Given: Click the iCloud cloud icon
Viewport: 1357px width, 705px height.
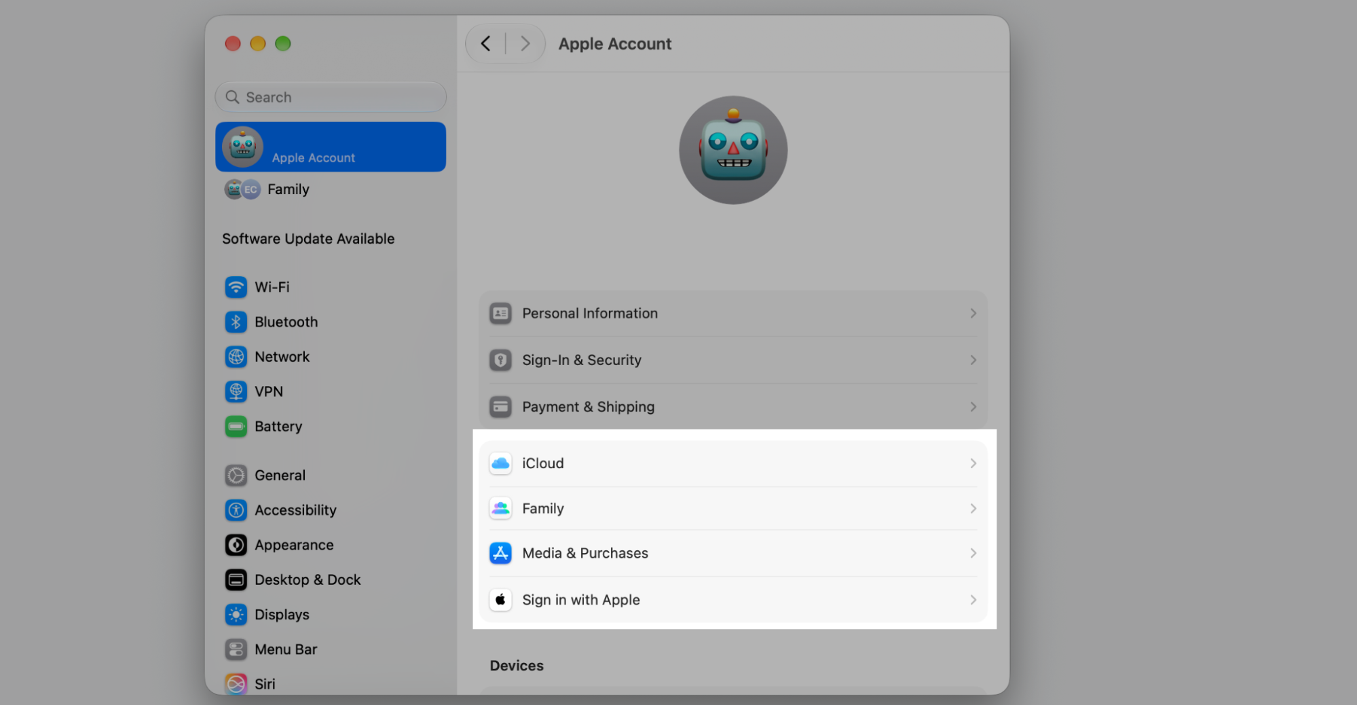Looking at the screenshot, I should pos(500,463).
